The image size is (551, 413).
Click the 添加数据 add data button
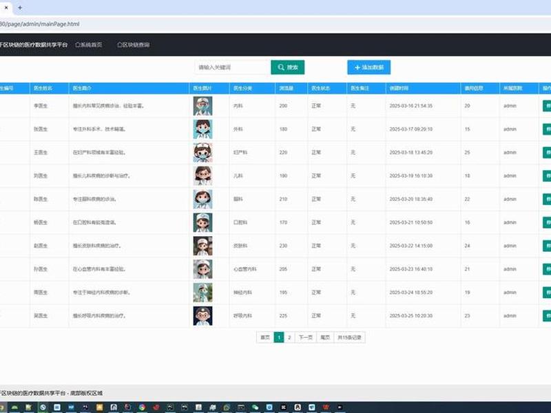coord(368,67)
